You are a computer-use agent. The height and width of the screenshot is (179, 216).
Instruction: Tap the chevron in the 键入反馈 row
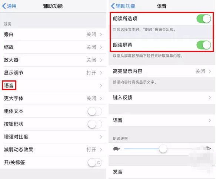coord(210,98)
